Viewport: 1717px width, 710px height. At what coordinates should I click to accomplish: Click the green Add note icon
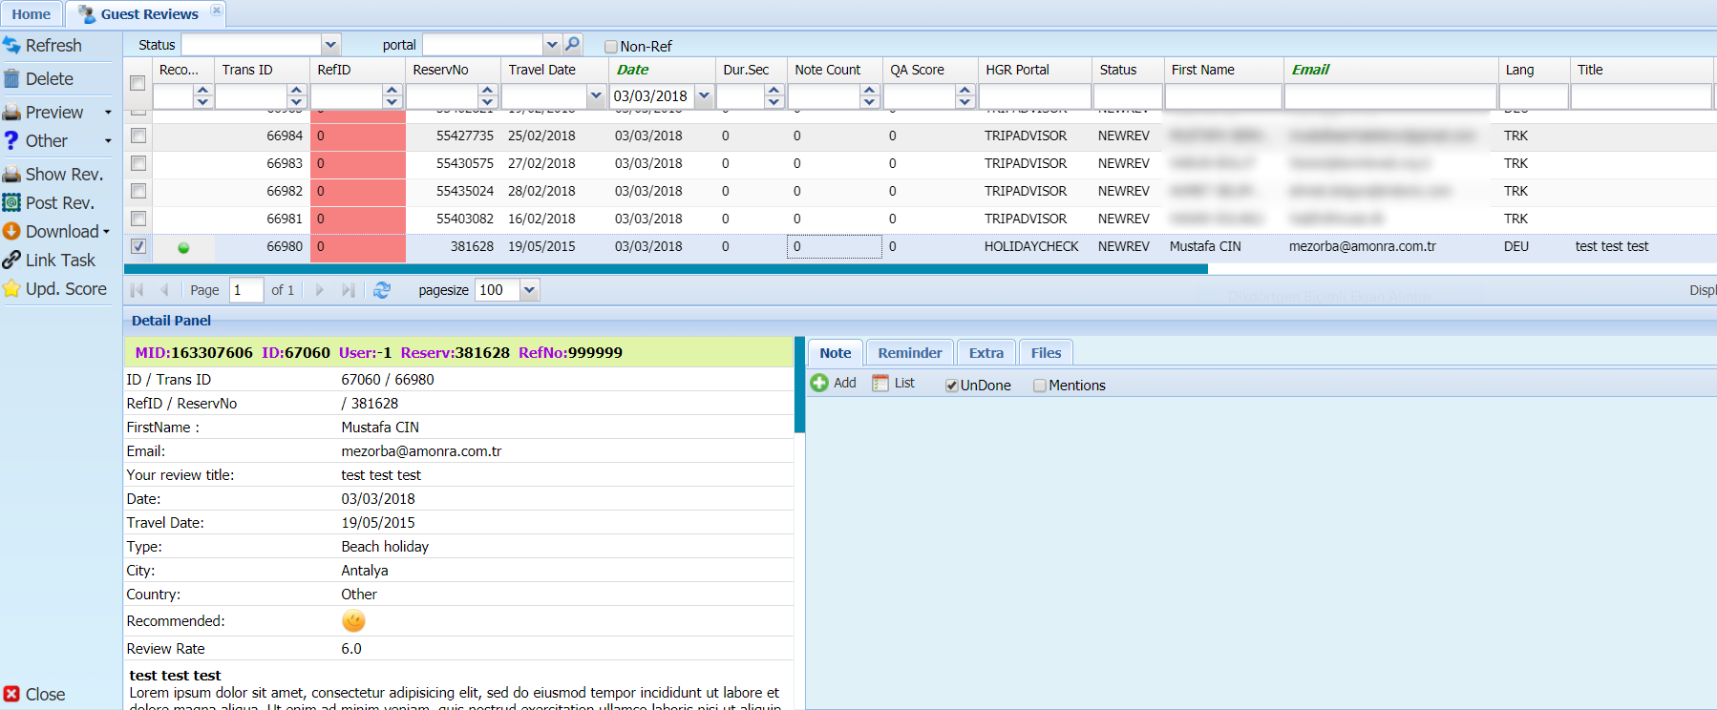(x=819, y=383)
